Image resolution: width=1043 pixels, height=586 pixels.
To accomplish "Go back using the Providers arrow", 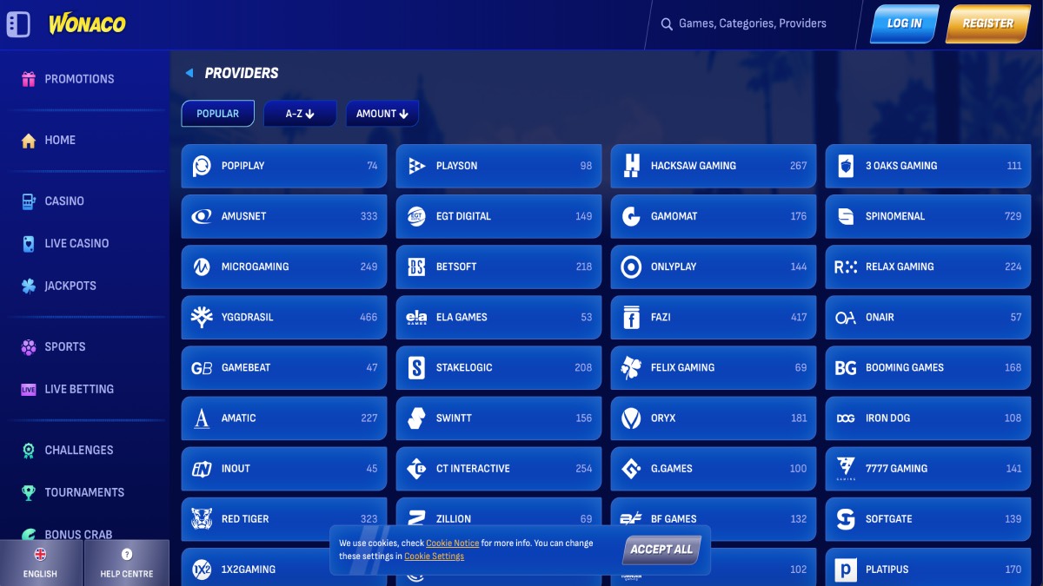I will point(189,74).
